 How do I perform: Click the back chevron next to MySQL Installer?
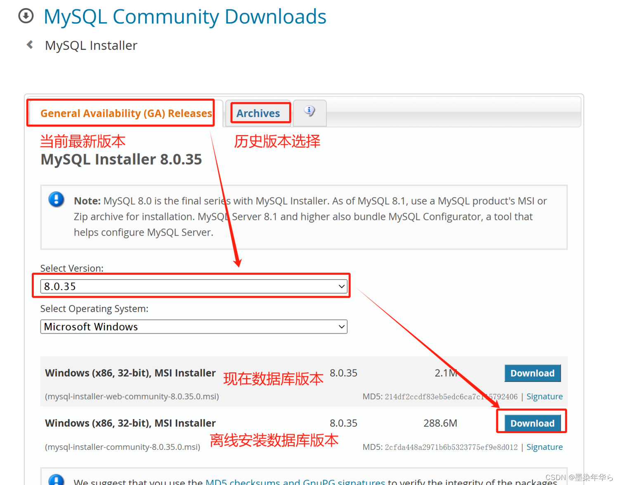pos(30,45)
